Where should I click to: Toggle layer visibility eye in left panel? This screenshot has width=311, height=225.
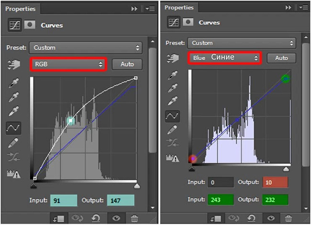pos(116,218)
